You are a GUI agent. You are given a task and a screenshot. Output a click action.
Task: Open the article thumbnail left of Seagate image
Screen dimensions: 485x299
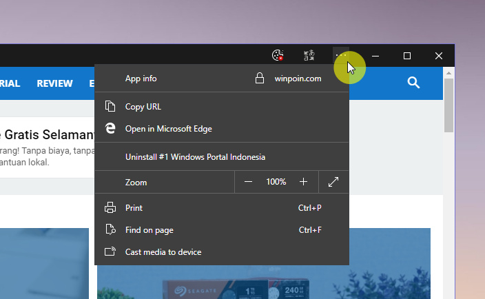tap(44, 263)
